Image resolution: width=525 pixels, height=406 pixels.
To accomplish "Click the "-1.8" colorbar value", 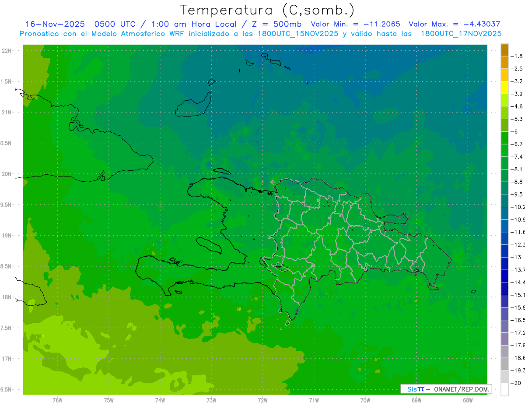I will click(517, 56).
